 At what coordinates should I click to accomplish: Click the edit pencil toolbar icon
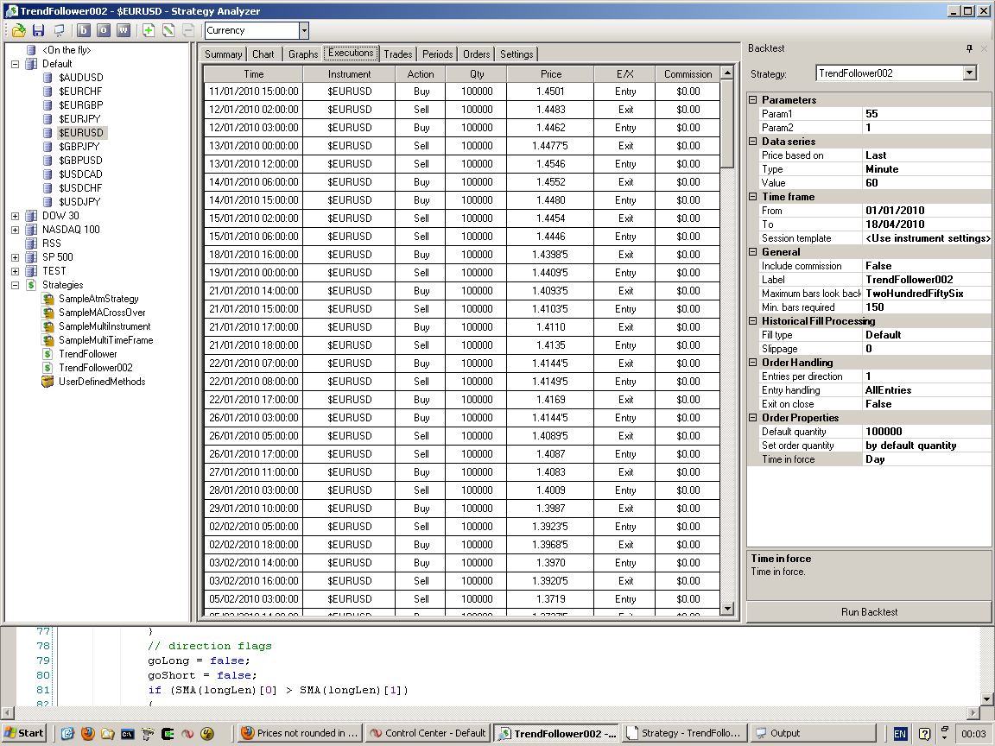click(168, 30)
